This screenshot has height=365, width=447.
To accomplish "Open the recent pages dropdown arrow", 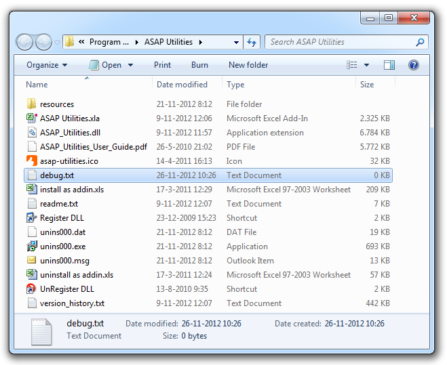I will pos(57,43).
